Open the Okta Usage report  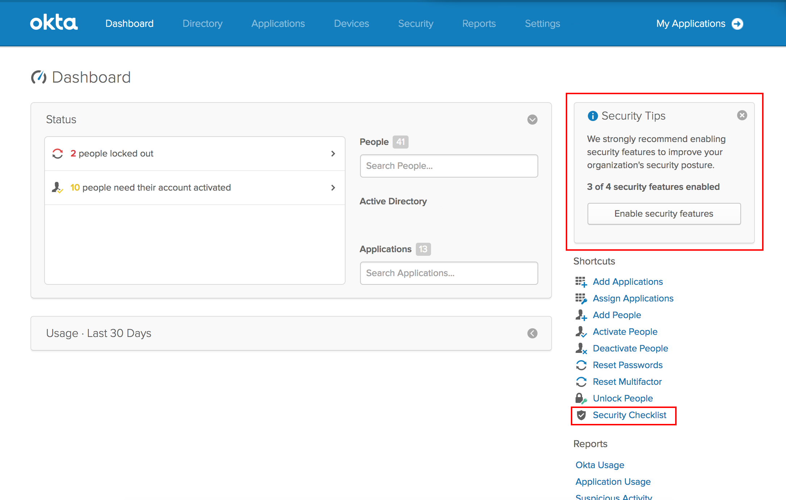click(x=600, y=465)
